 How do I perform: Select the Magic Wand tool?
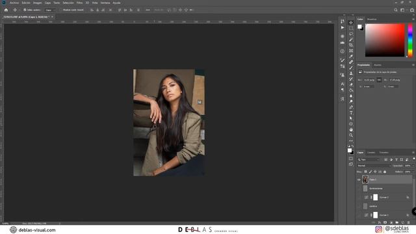pyautogui.click(x=351, y=40)
